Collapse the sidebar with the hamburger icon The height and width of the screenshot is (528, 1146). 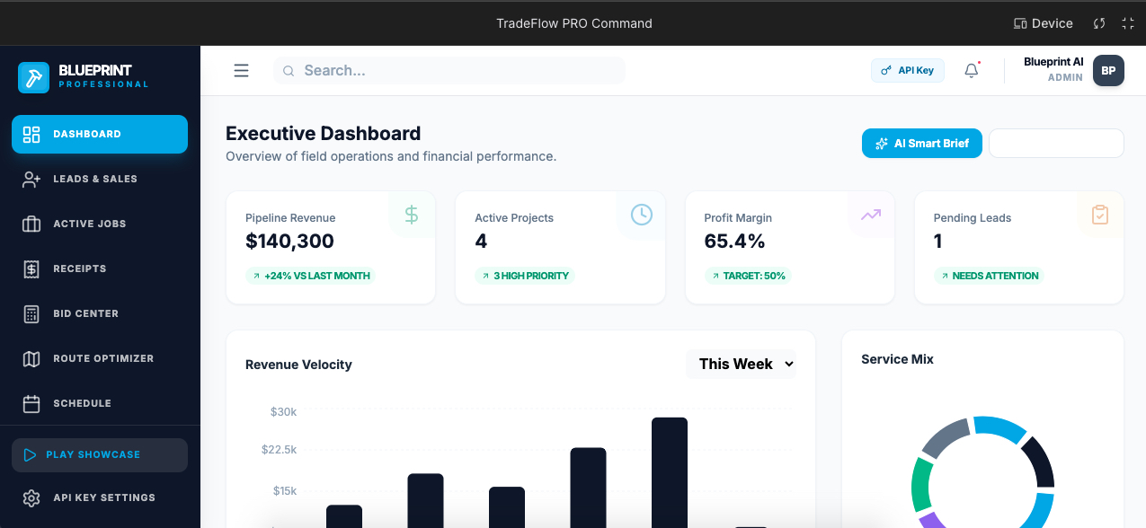tap(241, 70)
